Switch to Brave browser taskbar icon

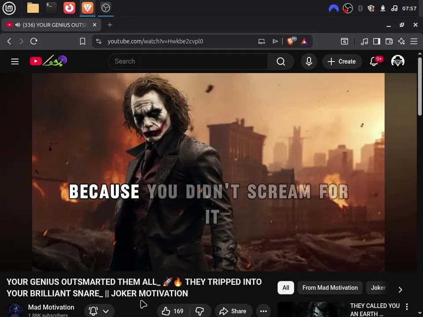[87, 8]
